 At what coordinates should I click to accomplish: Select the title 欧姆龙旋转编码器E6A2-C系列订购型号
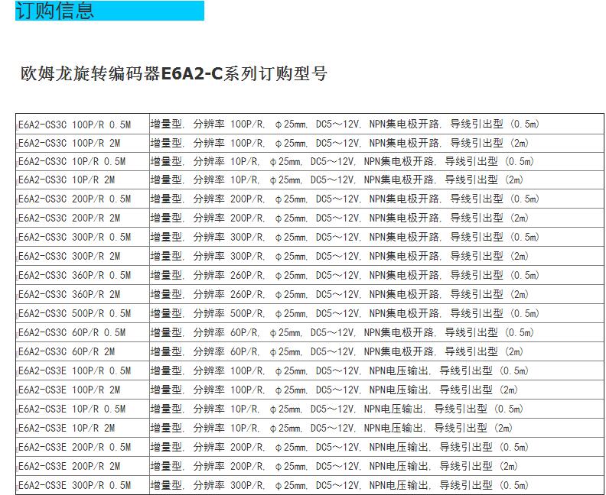point(174,73)
